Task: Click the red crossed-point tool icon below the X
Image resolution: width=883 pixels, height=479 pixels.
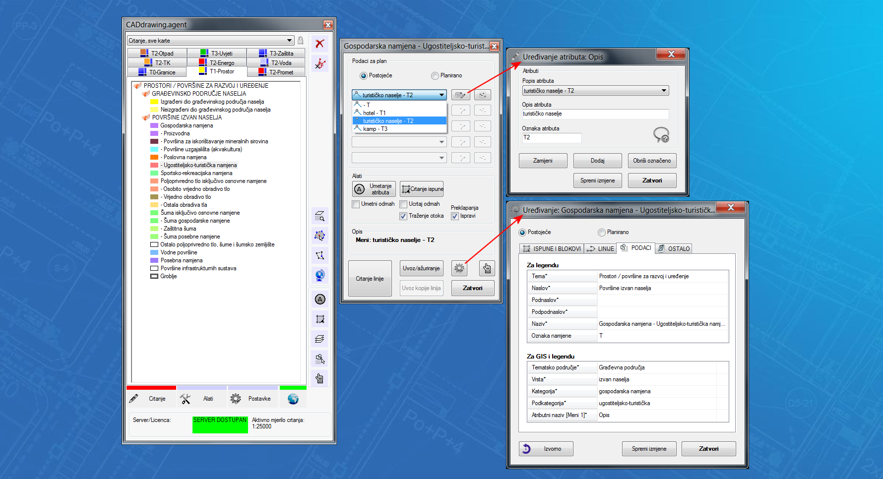Action: 320,63
